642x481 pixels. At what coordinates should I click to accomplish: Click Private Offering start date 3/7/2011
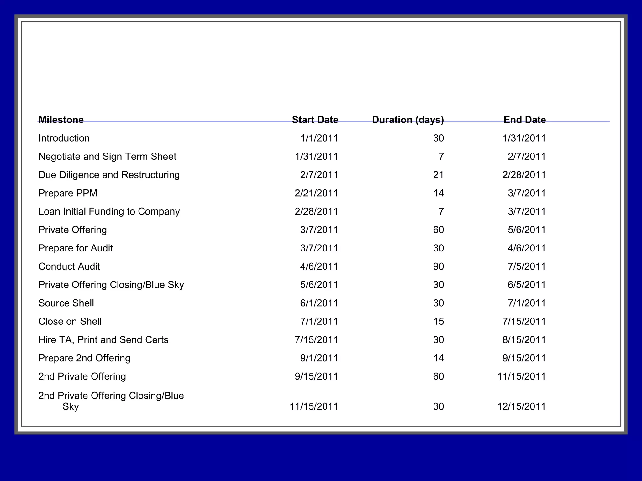(319, 230)
